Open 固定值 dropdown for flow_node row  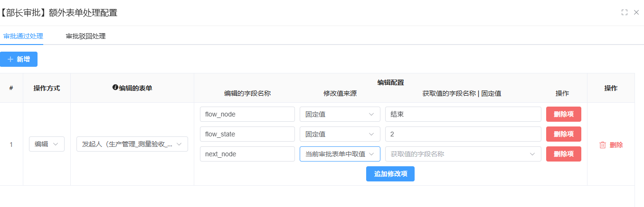pos(340,114)
